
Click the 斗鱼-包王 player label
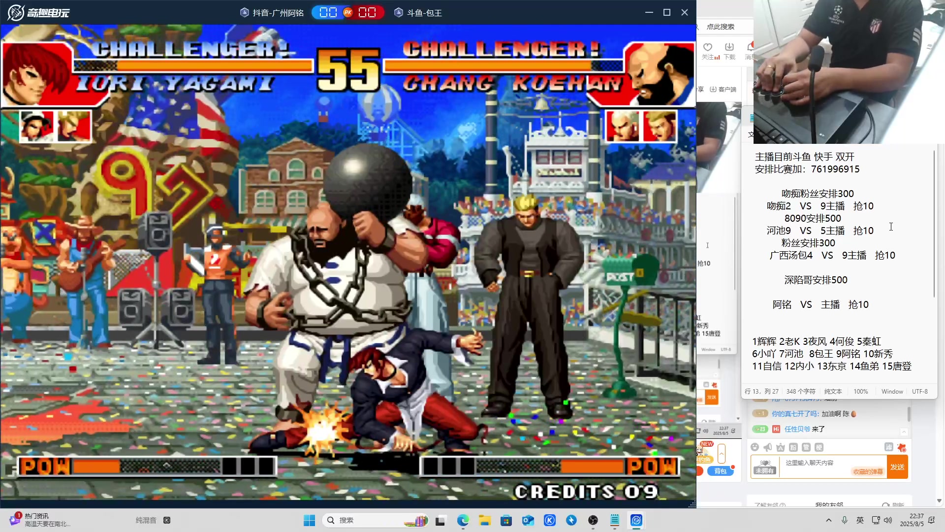click(x=424, y=13)
